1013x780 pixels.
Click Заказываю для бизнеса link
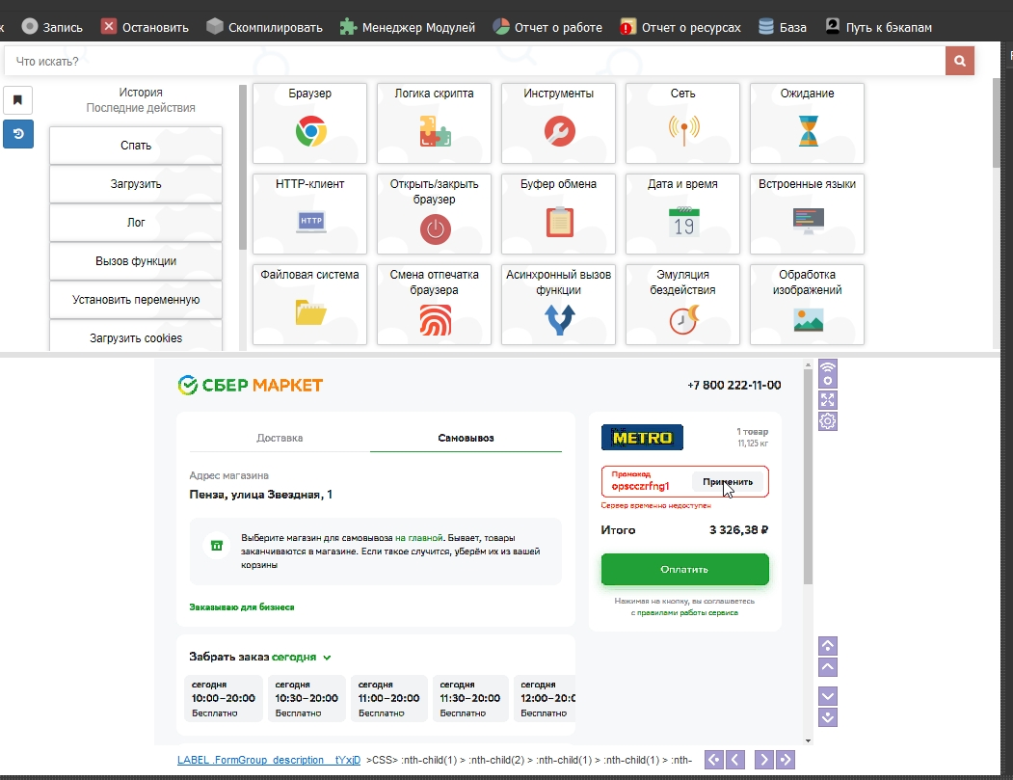[x=242, y=606]
